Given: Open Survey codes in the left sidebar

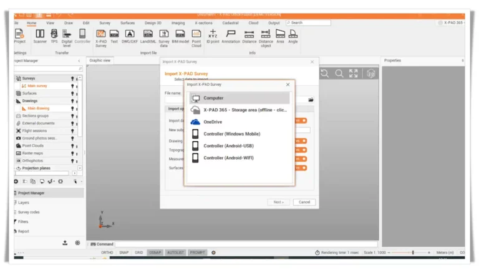Looking at the screenshot, I should tap(29, 212).
